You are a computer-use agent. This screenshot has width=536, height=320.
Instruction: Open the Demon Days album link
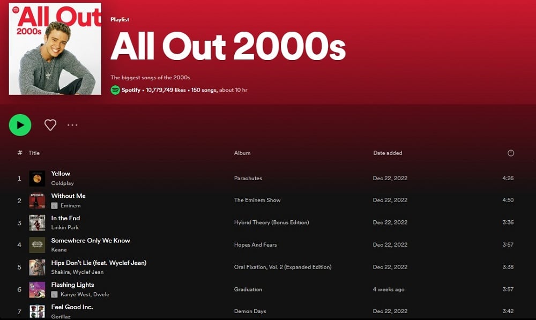click(x=250, y=311)
